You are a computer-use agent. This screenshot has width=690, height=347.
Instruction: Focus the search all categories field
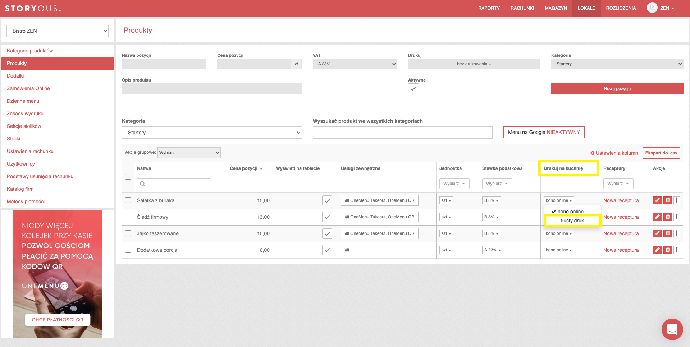(x=402, y=133)
